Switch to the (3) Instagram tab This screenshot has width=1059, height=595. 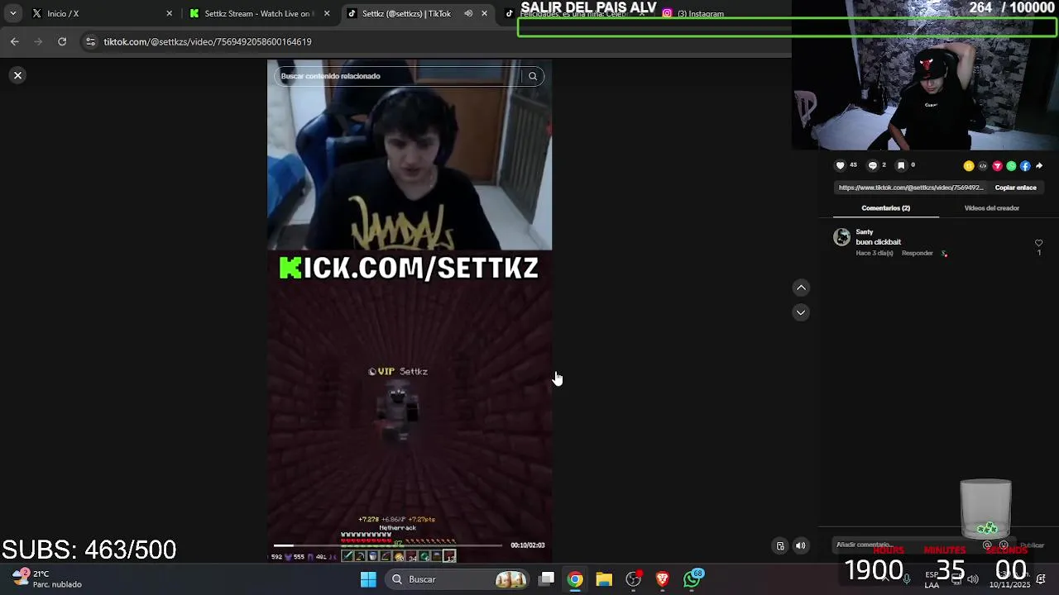[x=700, y=14]
